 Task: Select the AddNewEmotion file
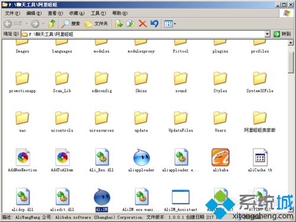(22, 160)
